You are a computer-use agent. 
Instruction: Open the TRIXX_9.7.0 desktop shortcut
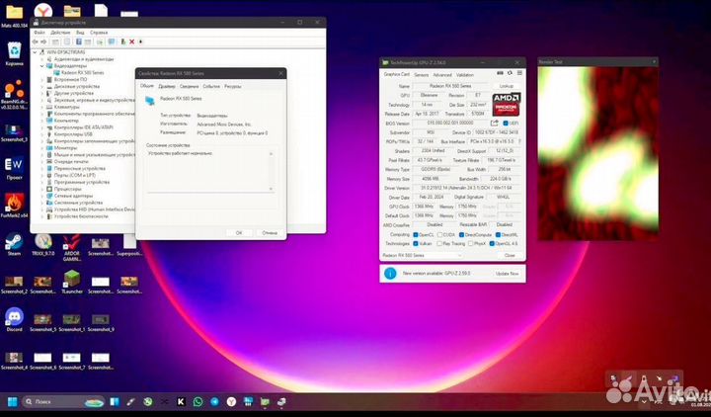tap(43, 245)
